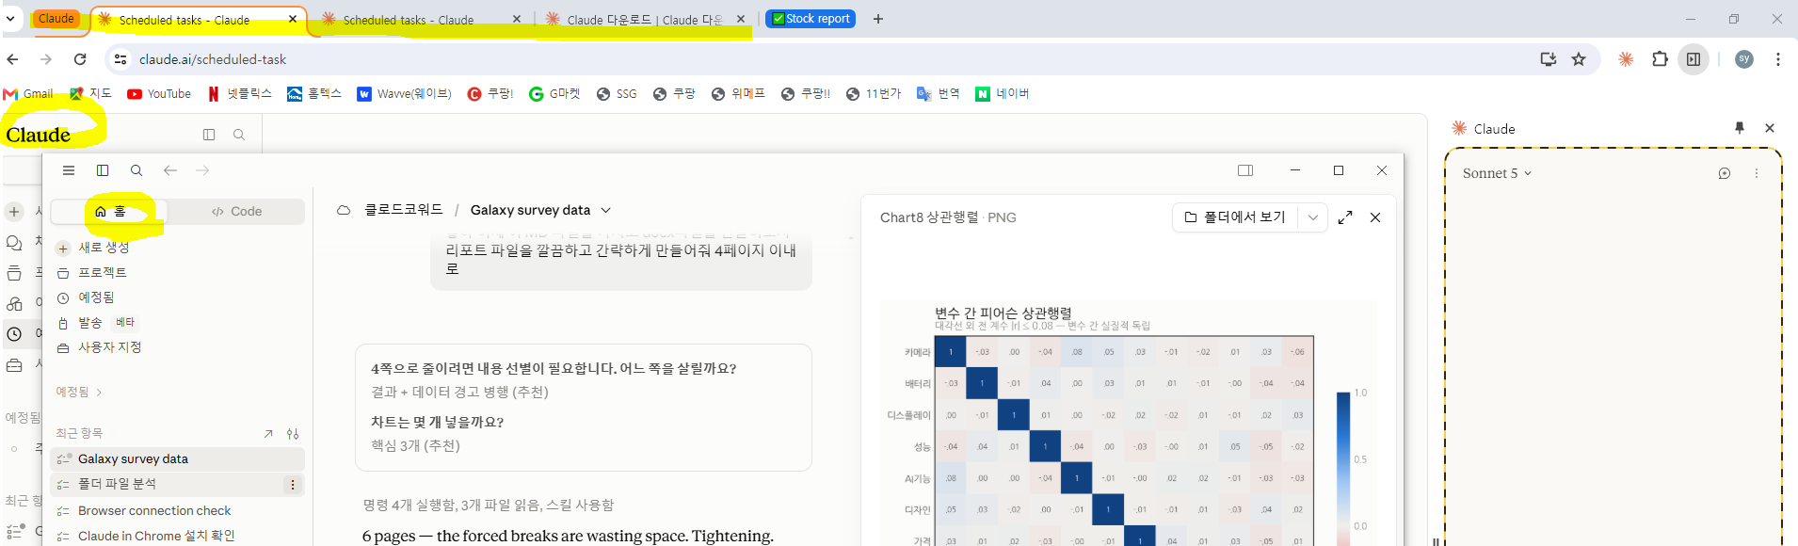Screen dimensions: 1798x546
Task: Close the first Scheduled tasks tab
Action: [293, 19]
